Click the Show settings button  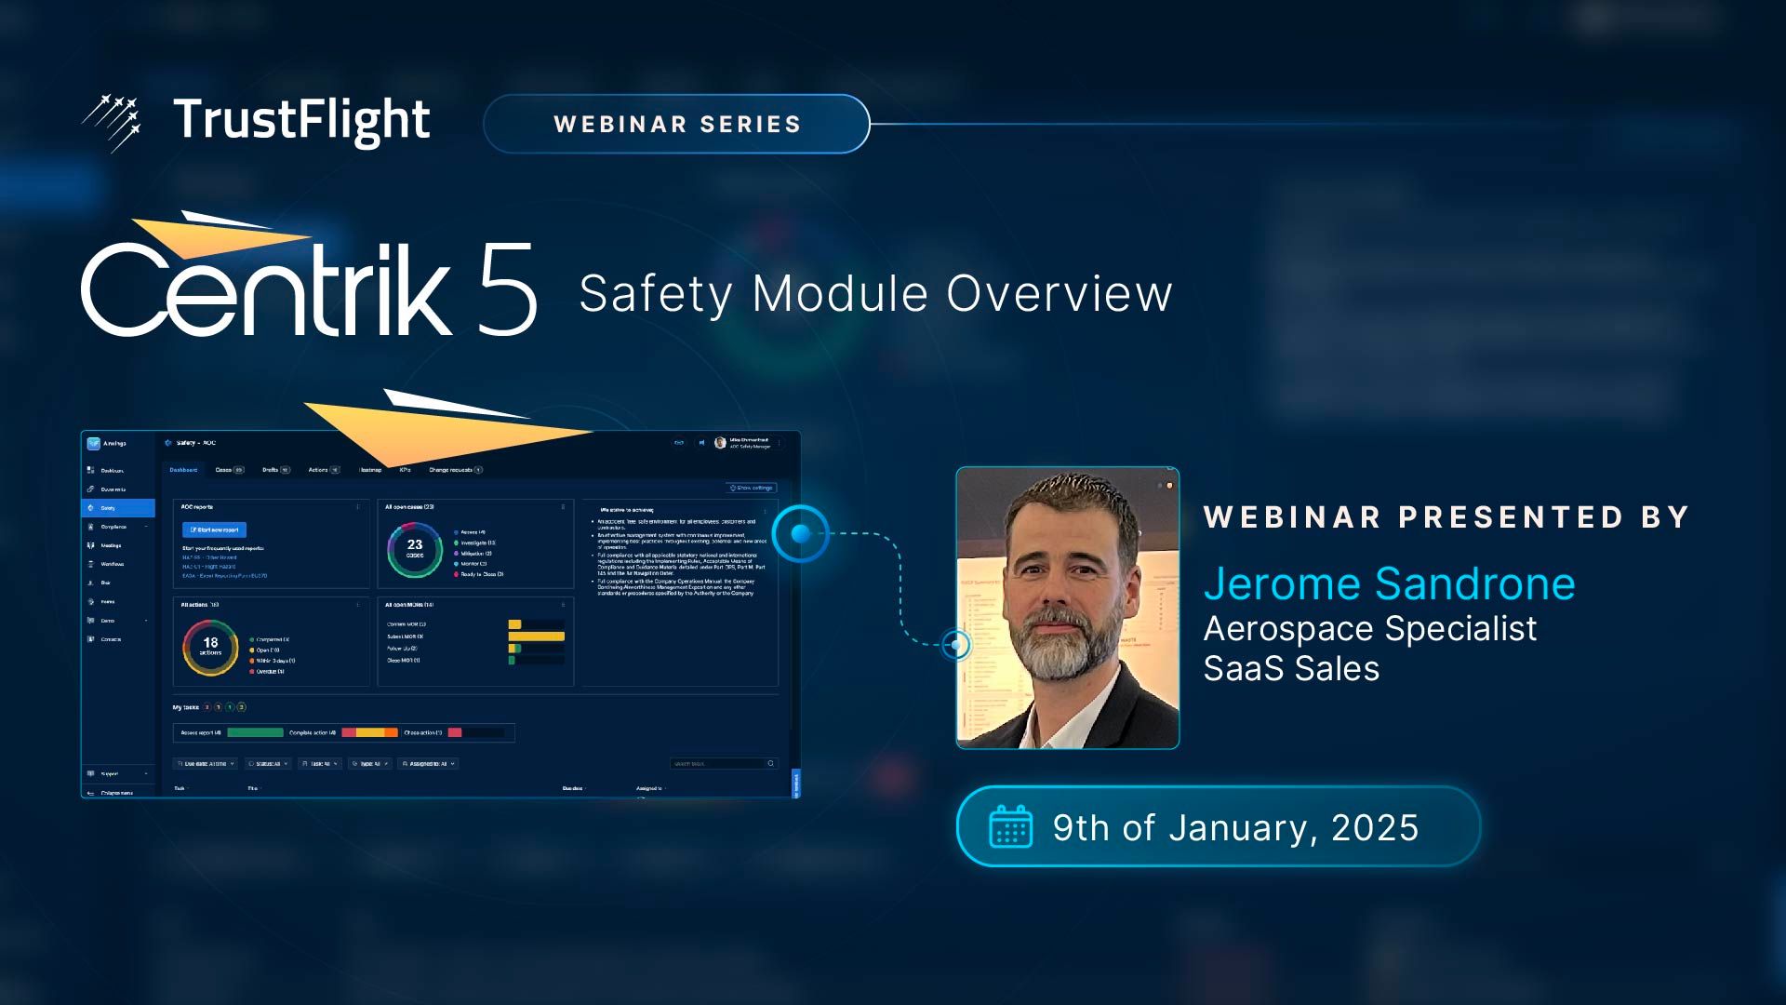coord(752,488)
